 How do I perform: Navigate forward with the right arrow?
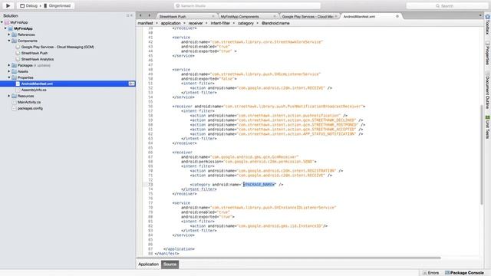[149, 15]
